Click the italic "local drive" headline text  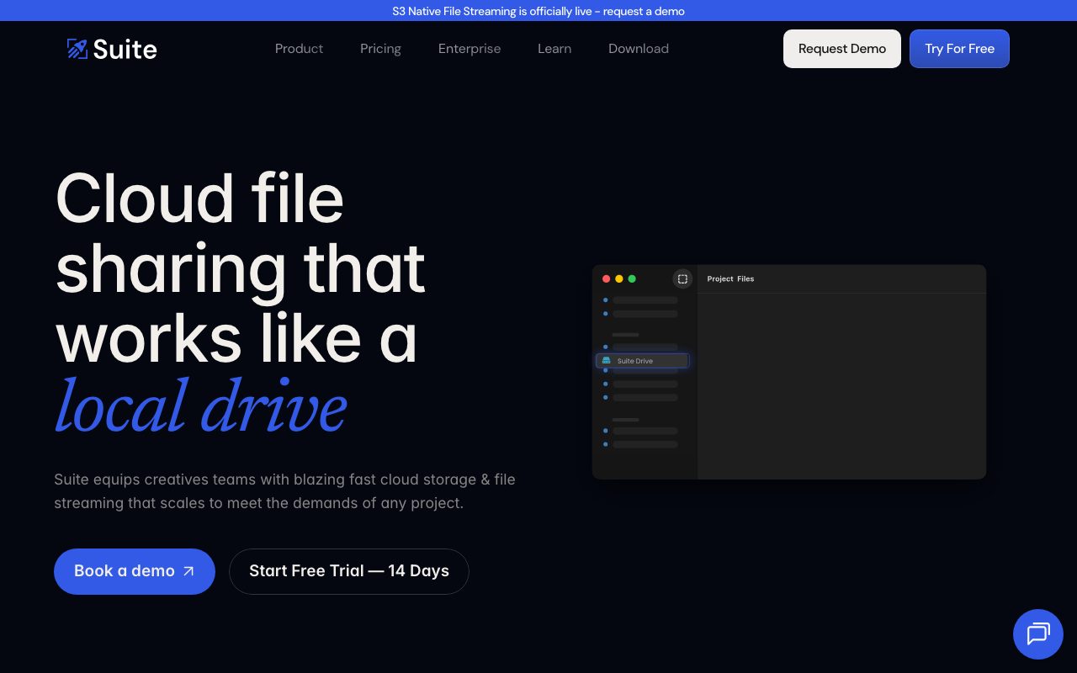pyautogui.click(x=201, y=406)
